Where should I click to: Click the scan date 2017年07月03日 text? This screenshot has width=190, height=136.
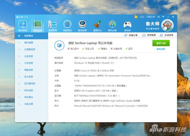128,58
